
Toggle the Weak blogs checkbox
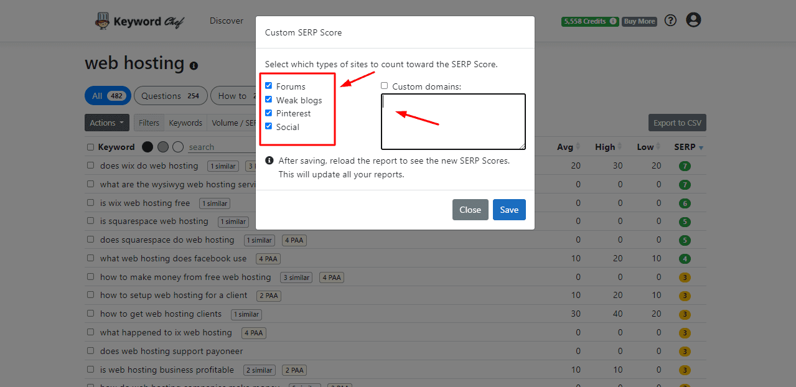[x=269, y=100]
